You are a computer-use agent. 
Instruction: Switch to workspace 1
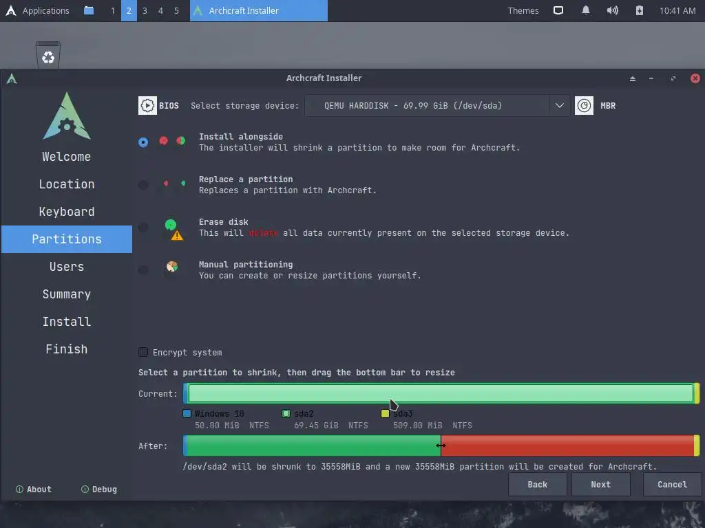point(113,10)
